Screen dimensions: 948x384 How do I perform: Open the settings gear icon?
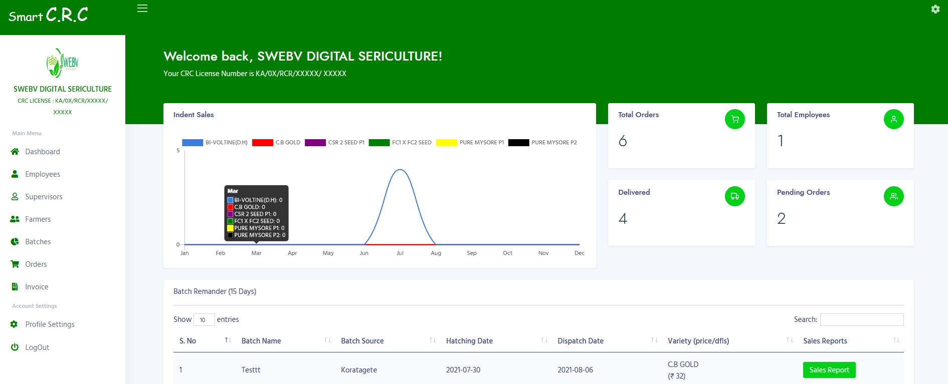(935, 9)
